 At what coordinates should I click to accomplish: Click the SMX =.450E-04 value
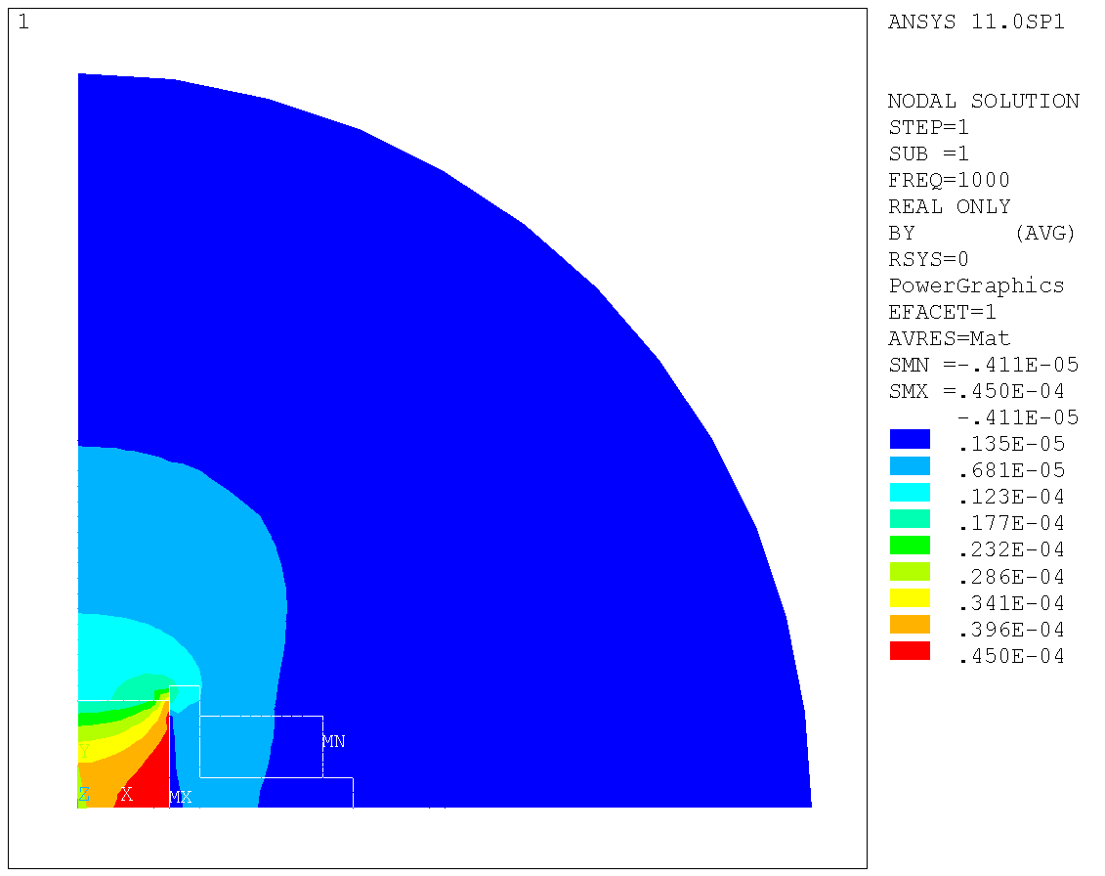[976, 391]
